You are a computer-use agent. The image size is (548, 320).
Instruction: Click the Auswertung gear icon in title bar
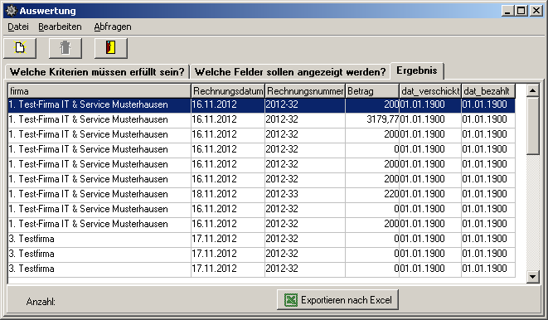click(11, 11)
